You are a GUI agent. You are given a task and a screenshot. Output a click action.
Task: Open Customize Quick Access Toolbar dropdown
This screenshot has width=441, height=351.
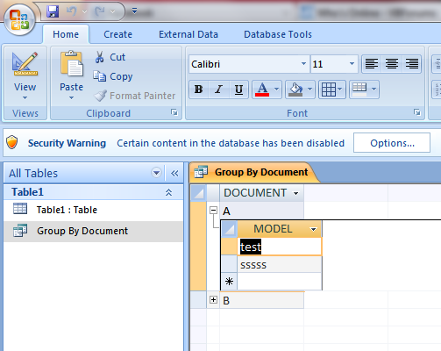134,11
